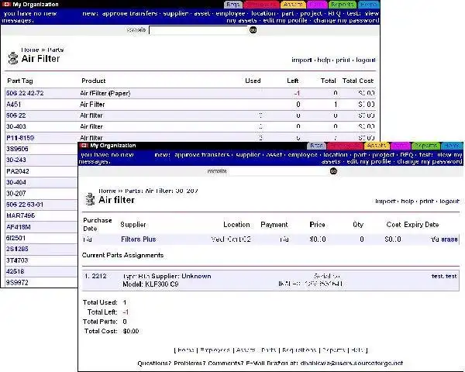Click new location in the back window
465x372 pixels.
coord(263,13)
